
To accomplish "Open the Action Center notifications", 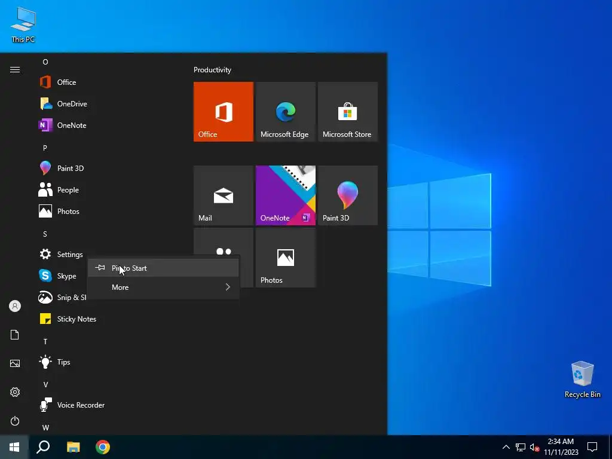I will (592, 447).
